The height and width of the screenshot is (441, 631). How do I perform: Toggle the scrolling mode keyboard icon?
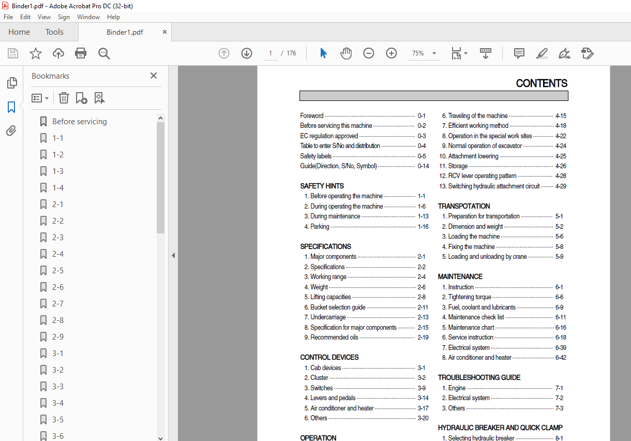[486, 53]
